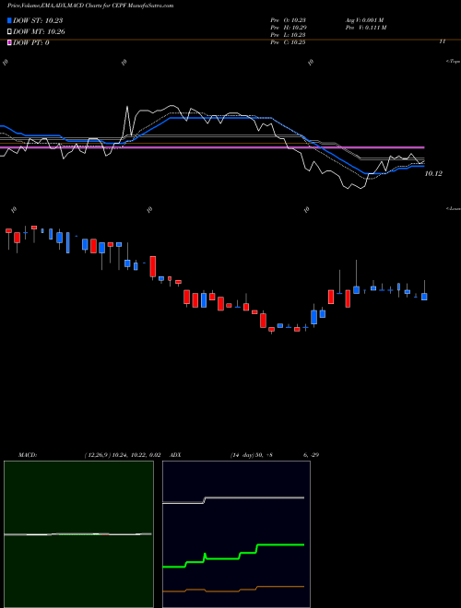Open the green MACD indicator panel
This screenshot has width=461, height=608.
tap(78, 534)
